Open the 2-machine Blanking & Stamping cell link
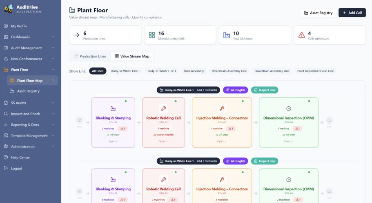372x203 pixels. [113, 141]
